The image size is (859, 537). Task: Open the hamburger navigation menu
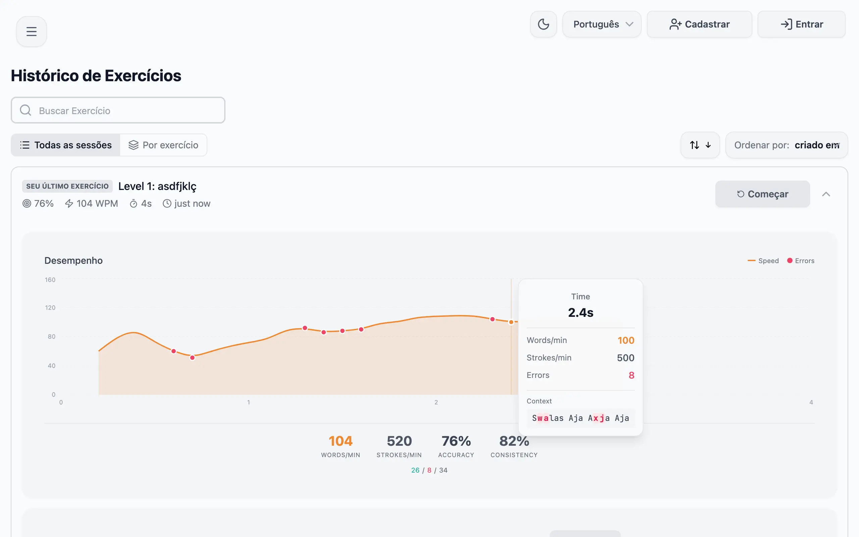pos(31,31)
